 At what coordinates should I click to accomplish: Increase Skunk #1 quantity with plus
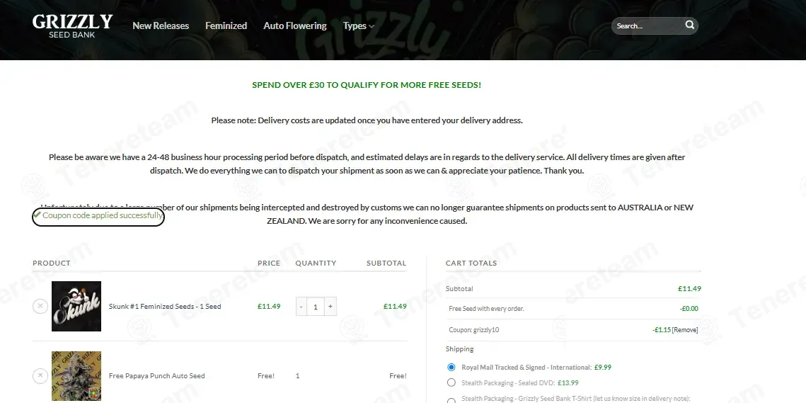330,307
